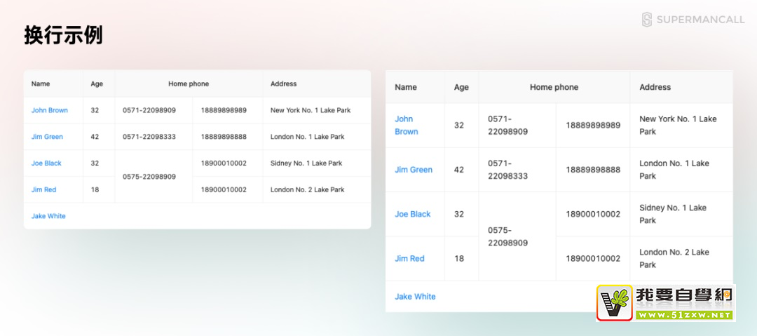Select wrapped 'Sidney No. 1 Lake Park' address cell
Screen dimensions: 757x336
(673, 214)
